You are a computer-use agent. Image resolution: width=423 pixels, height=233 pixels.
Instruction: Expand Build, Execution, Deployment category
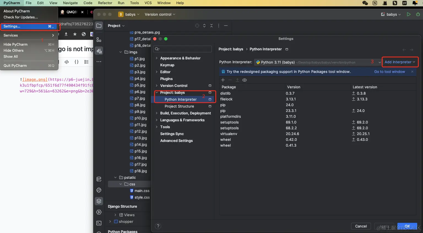pyautogui.click(x=157, y=113)
